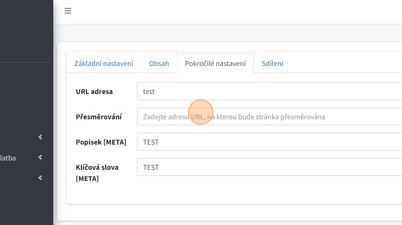The height and width of the screenshot is (225, 402).
Task: Focus the URL adresa input field
Action: pos(269,92)
